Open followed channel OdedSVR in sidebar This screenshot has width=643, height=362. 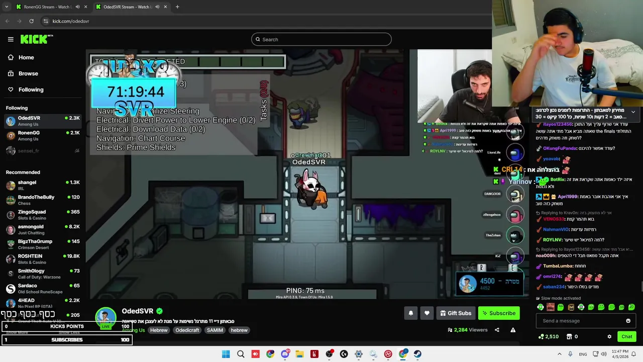pyautogui.click(x=42, y=121)
